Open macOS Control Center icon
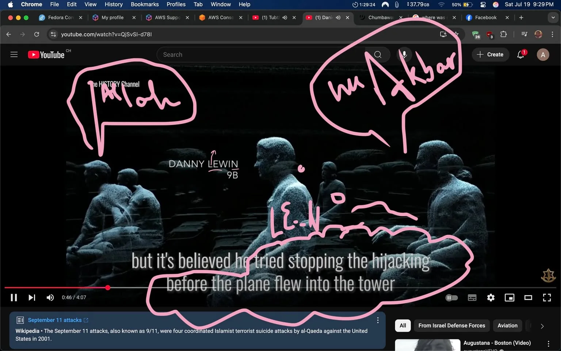Screen dimensions: 561x351 click(483, 4)
